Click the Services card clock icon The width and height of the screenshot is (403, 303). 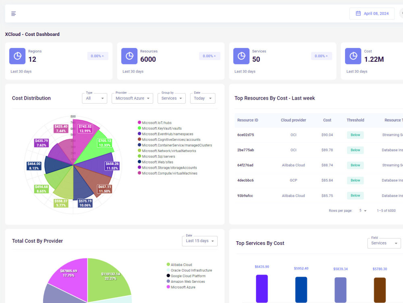point(241,56)
